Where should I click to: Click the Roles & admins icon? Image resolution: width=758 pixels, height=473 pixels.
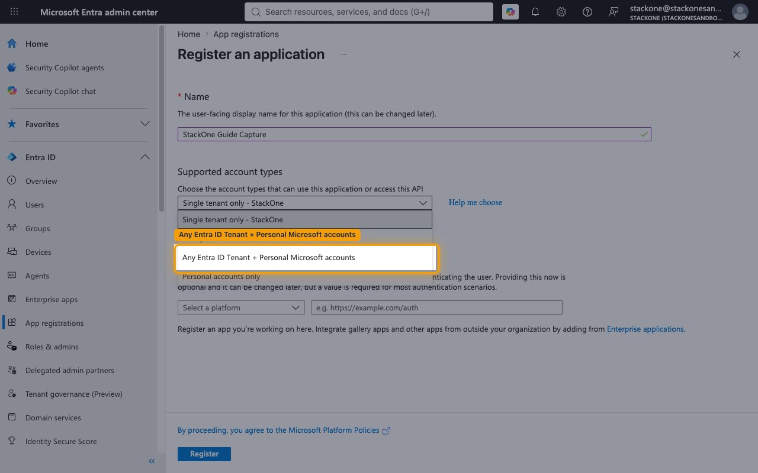coord(12,346)
